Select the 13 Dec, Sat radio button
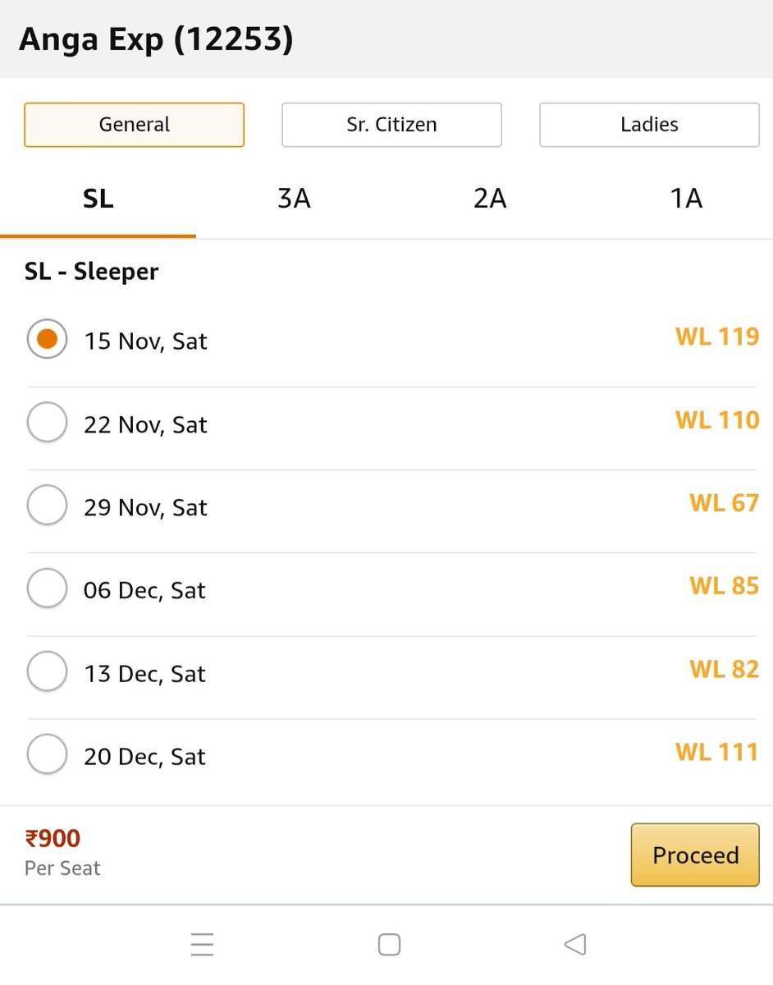 pos(47,671)
